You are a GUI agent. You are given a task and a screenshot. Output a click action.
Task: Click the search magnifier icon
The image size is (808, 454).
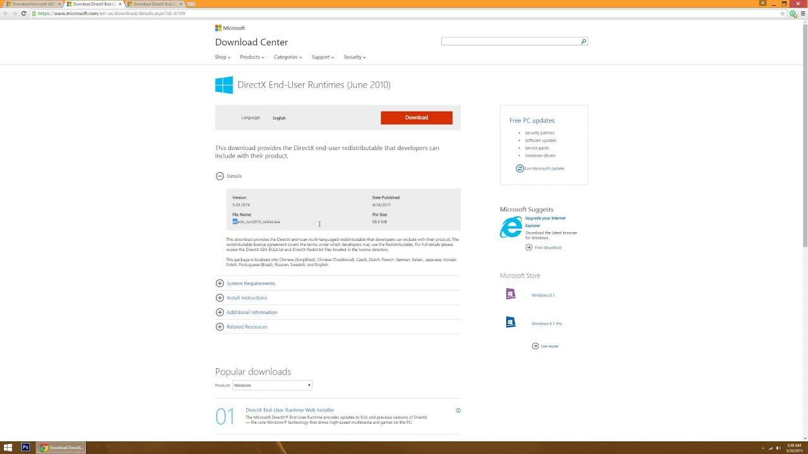(583, 42)
